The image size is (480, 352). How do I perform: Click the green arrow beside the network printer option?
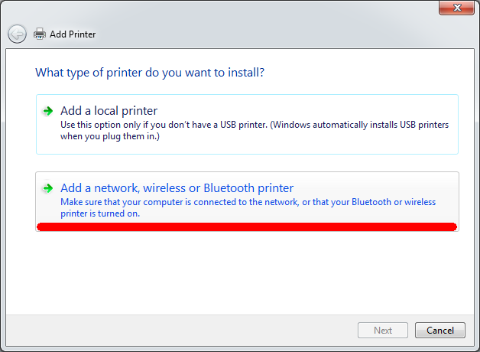[x=47, y=188]
